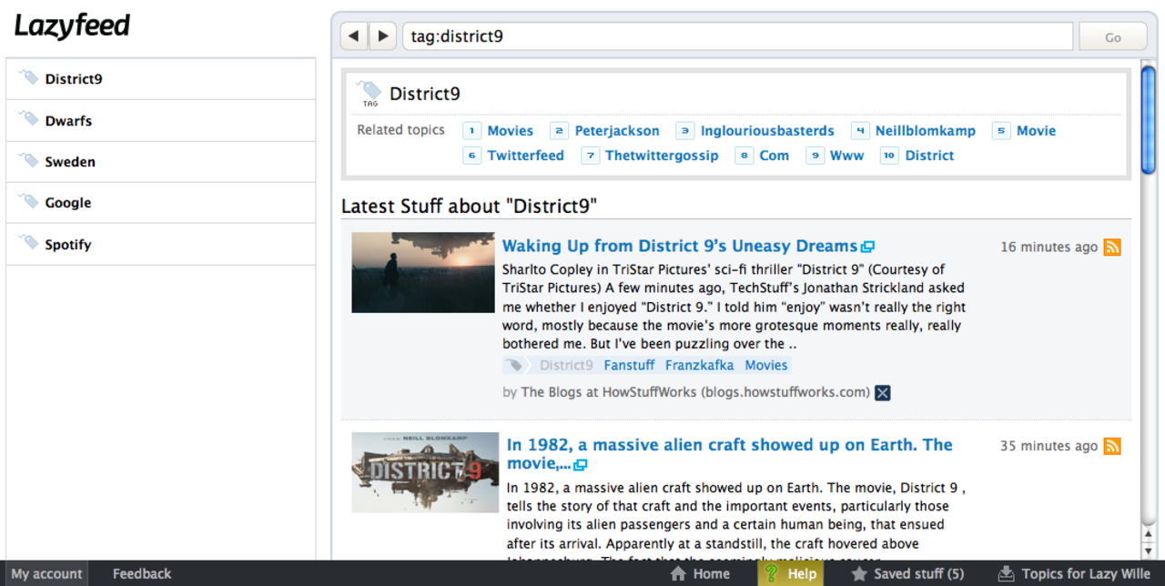Click the tag icon next to Spotify
This screenshot has width=1165, height=586.
point(29,244)
